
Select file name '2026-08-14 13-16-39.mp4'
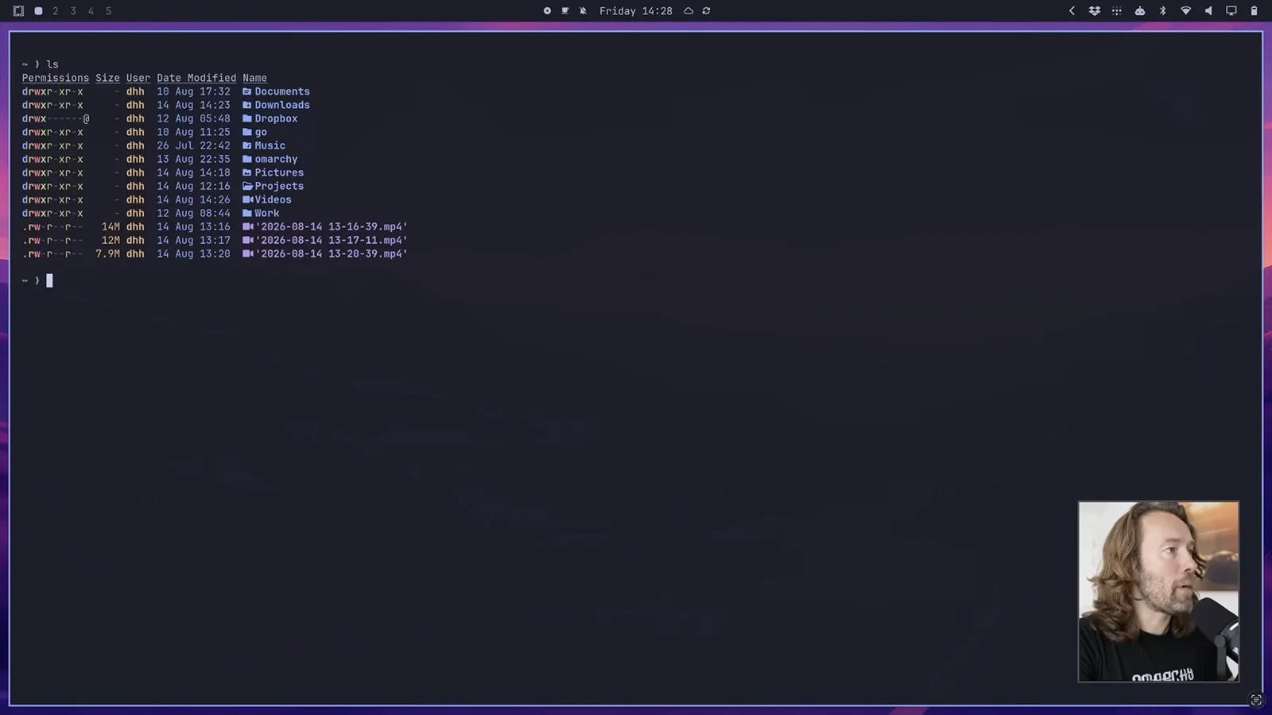click(332, 226)
